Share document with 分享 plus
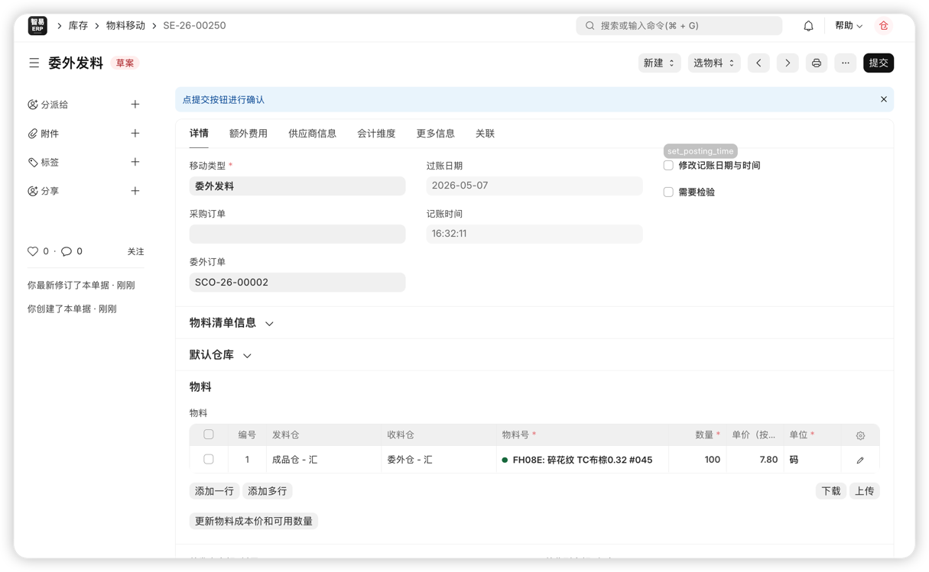929x572 pixels. [x=135, y=191]
